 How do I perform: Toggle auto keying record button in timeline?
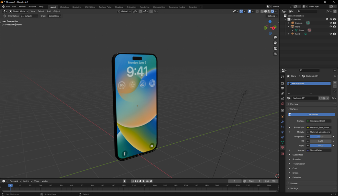[x=124, y=181]
